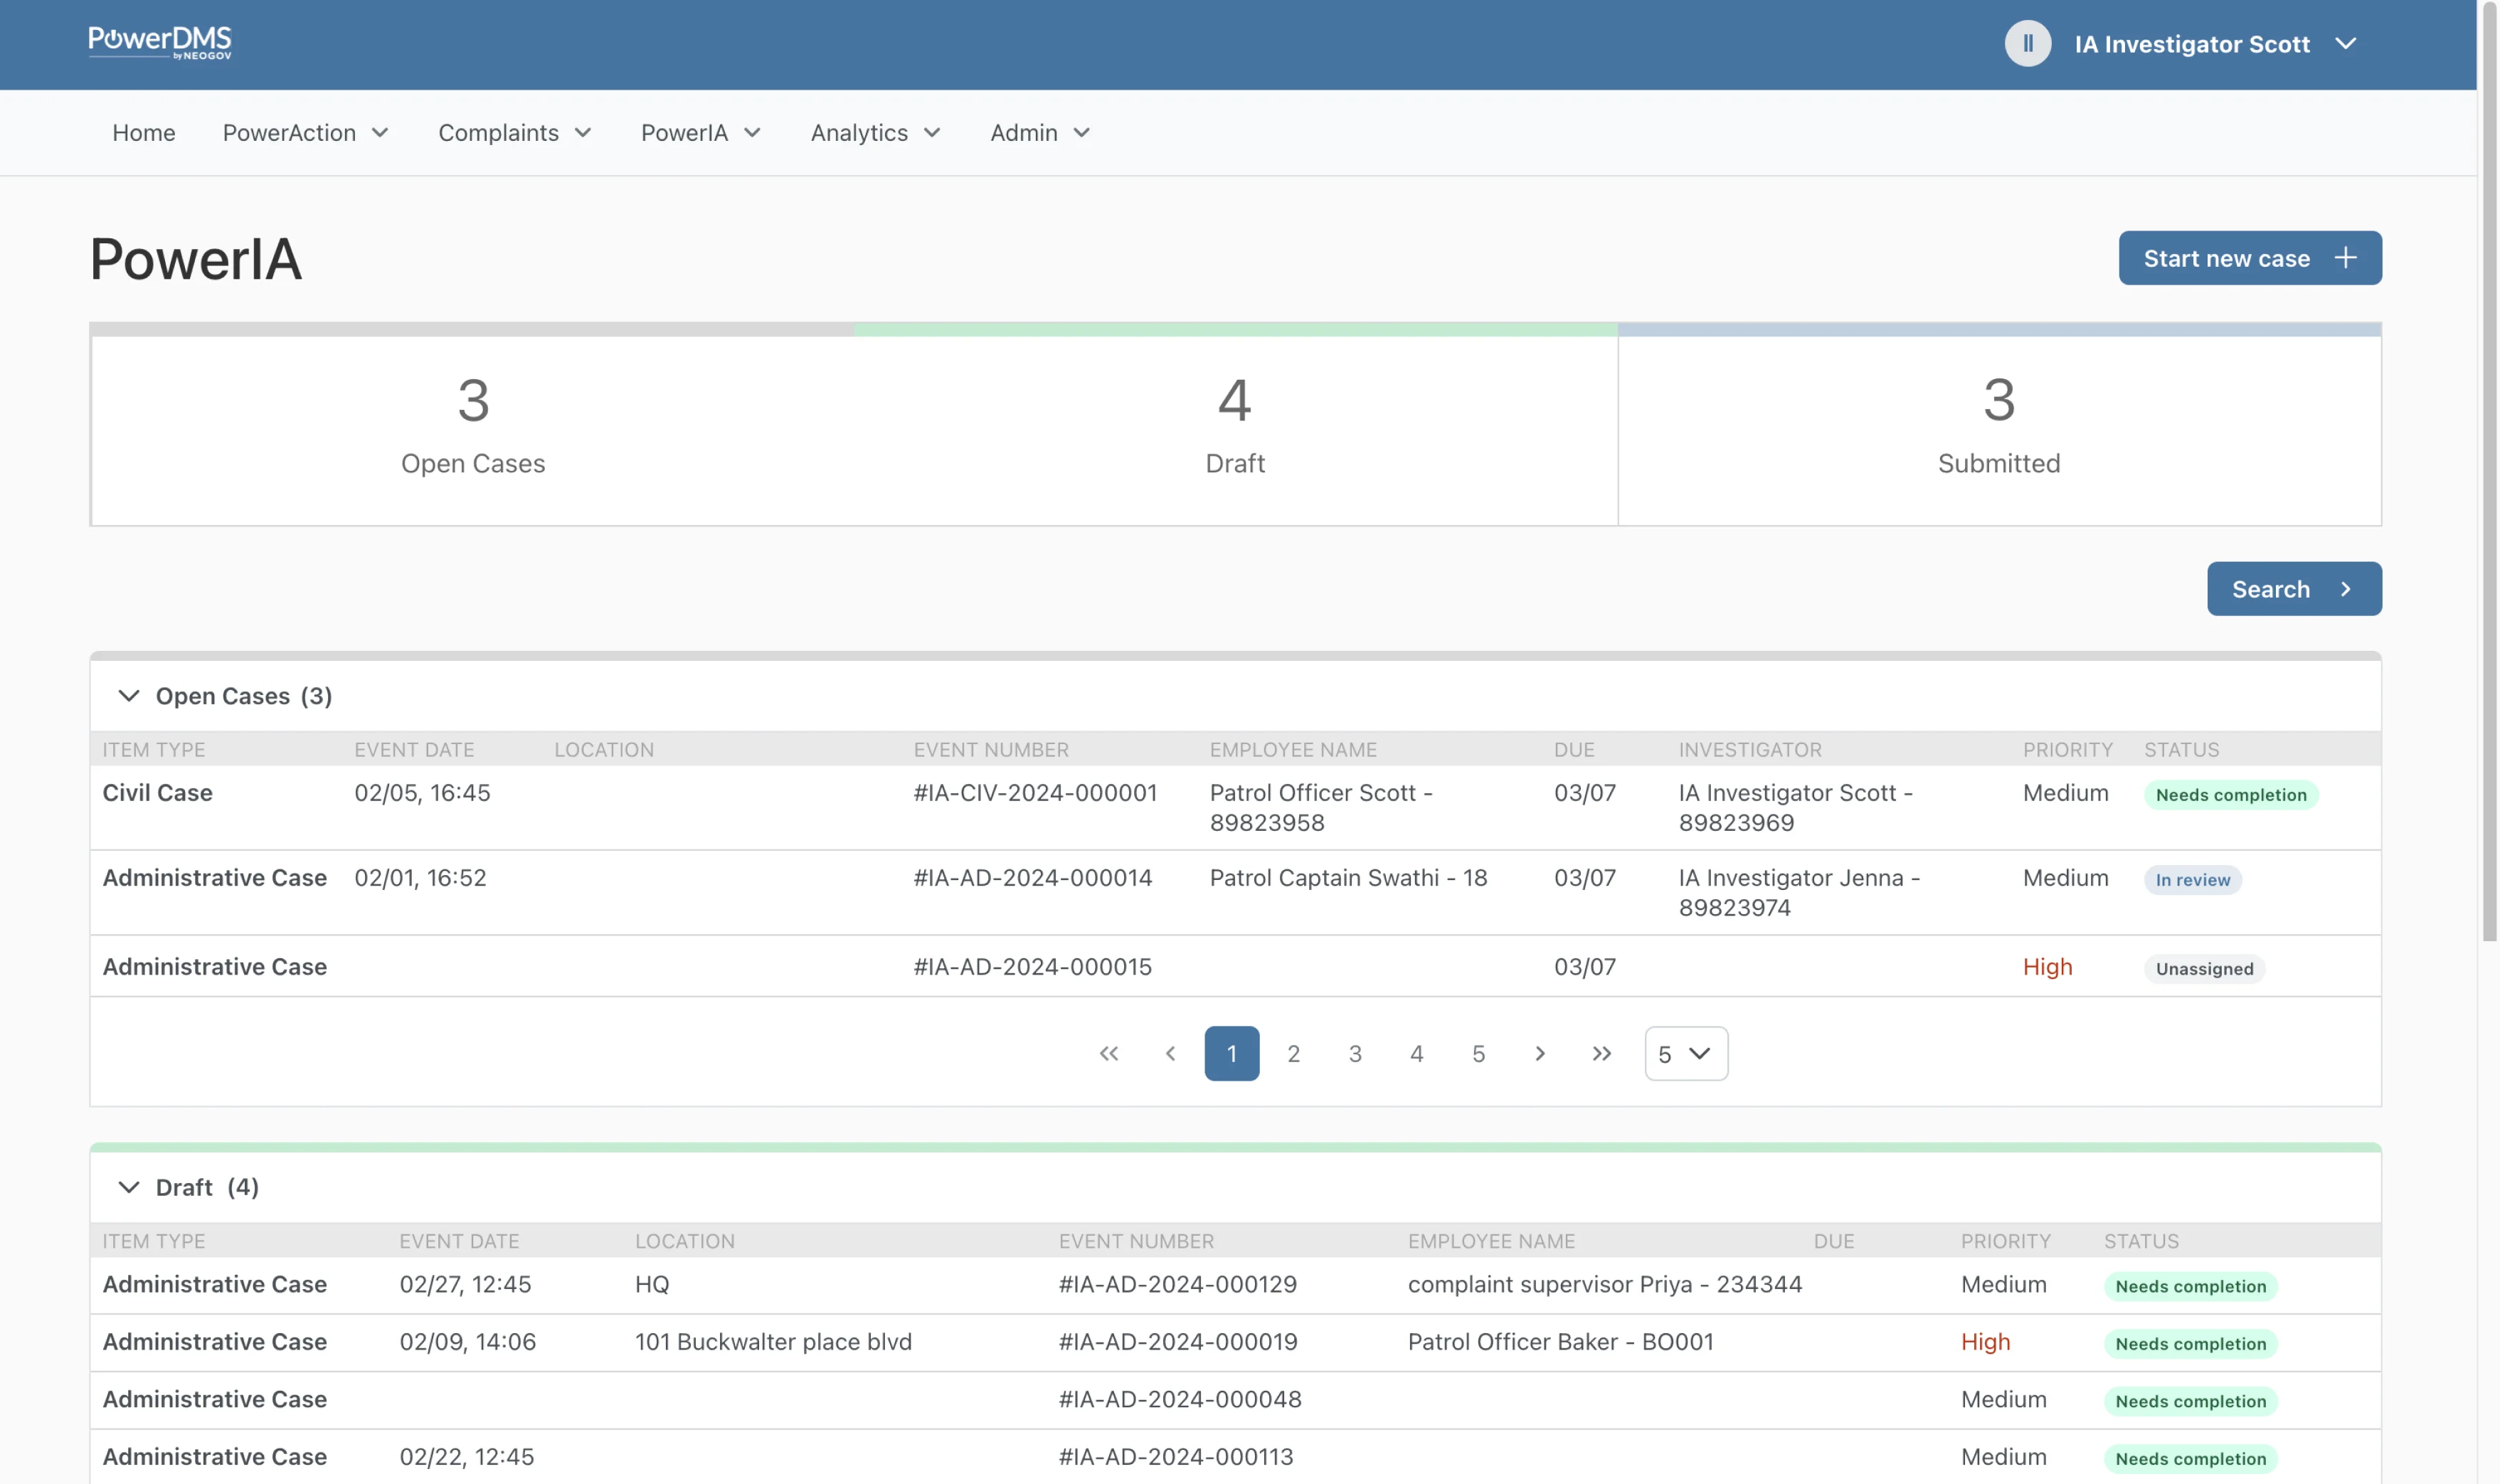The height and width of the screenshot is (1484, 2500).
Task: Click the In review status badge
Action: click(2192, 879)
